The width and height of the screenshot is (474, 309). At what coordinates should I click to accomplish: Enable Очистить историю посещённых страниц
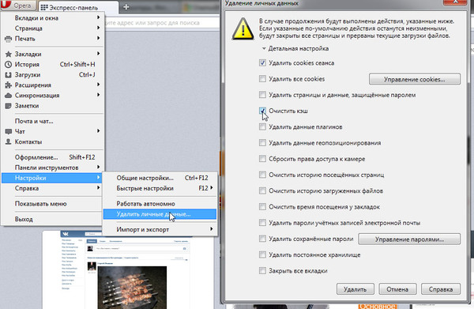tap(262, 175)
